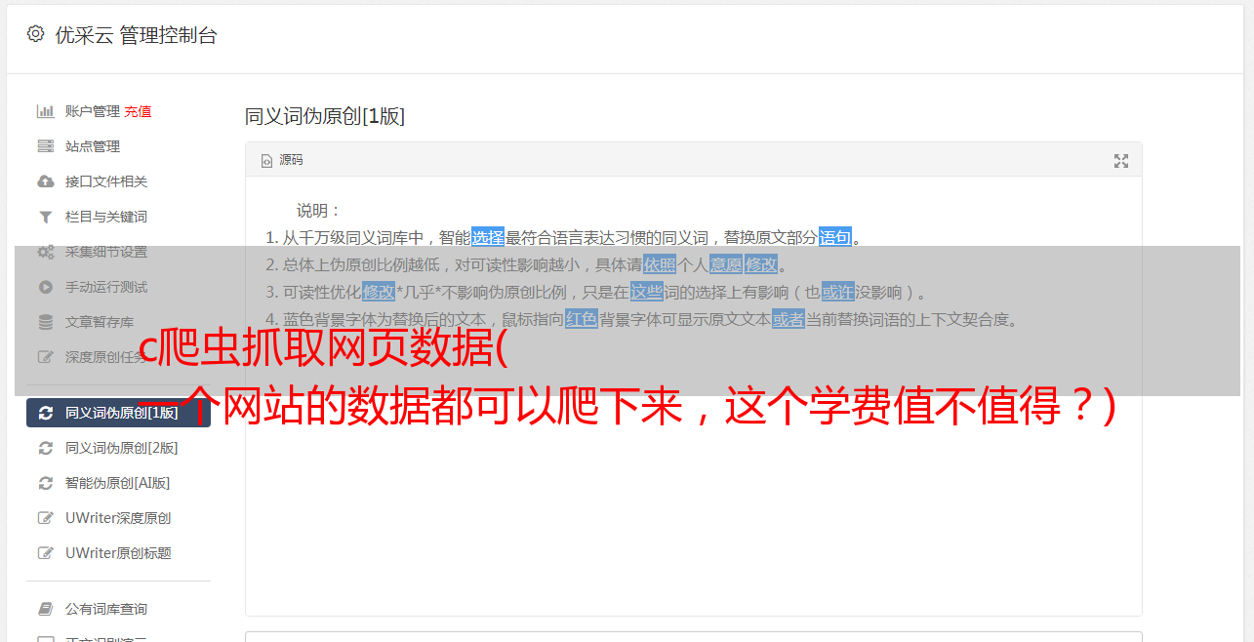Click highlighted word 选择 in line one
This screenshot has height=642, width=1254.
pyautogui.click(x=488, y=237)
